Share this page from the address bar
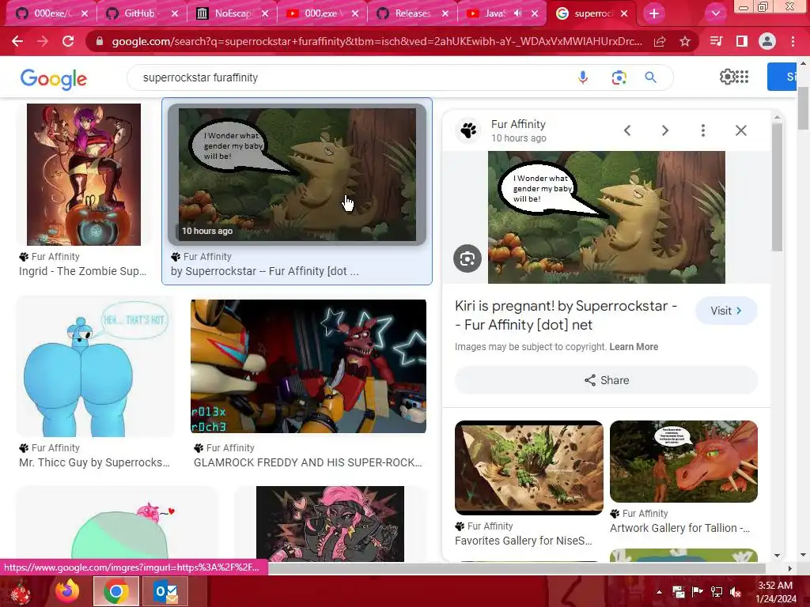 (660, 41)
